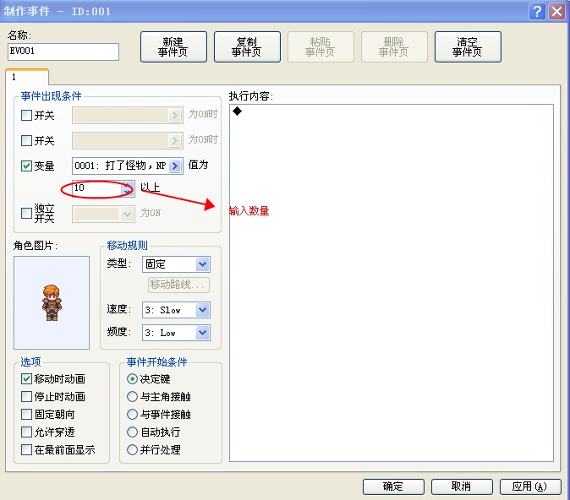Select the character sprite graphic

pyautogui.click(x=52, y=302)
